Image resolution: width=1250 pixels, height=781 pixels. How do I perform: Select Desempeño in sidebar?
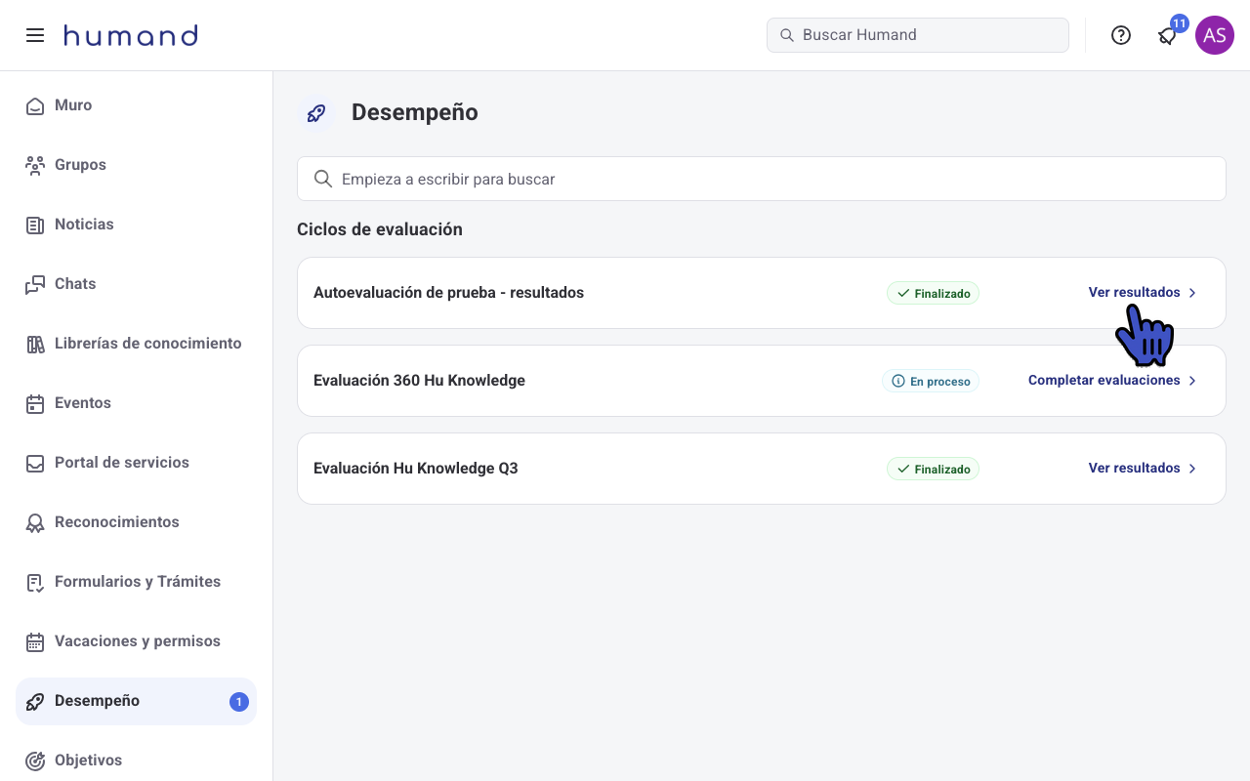click(x=137, y=701)
